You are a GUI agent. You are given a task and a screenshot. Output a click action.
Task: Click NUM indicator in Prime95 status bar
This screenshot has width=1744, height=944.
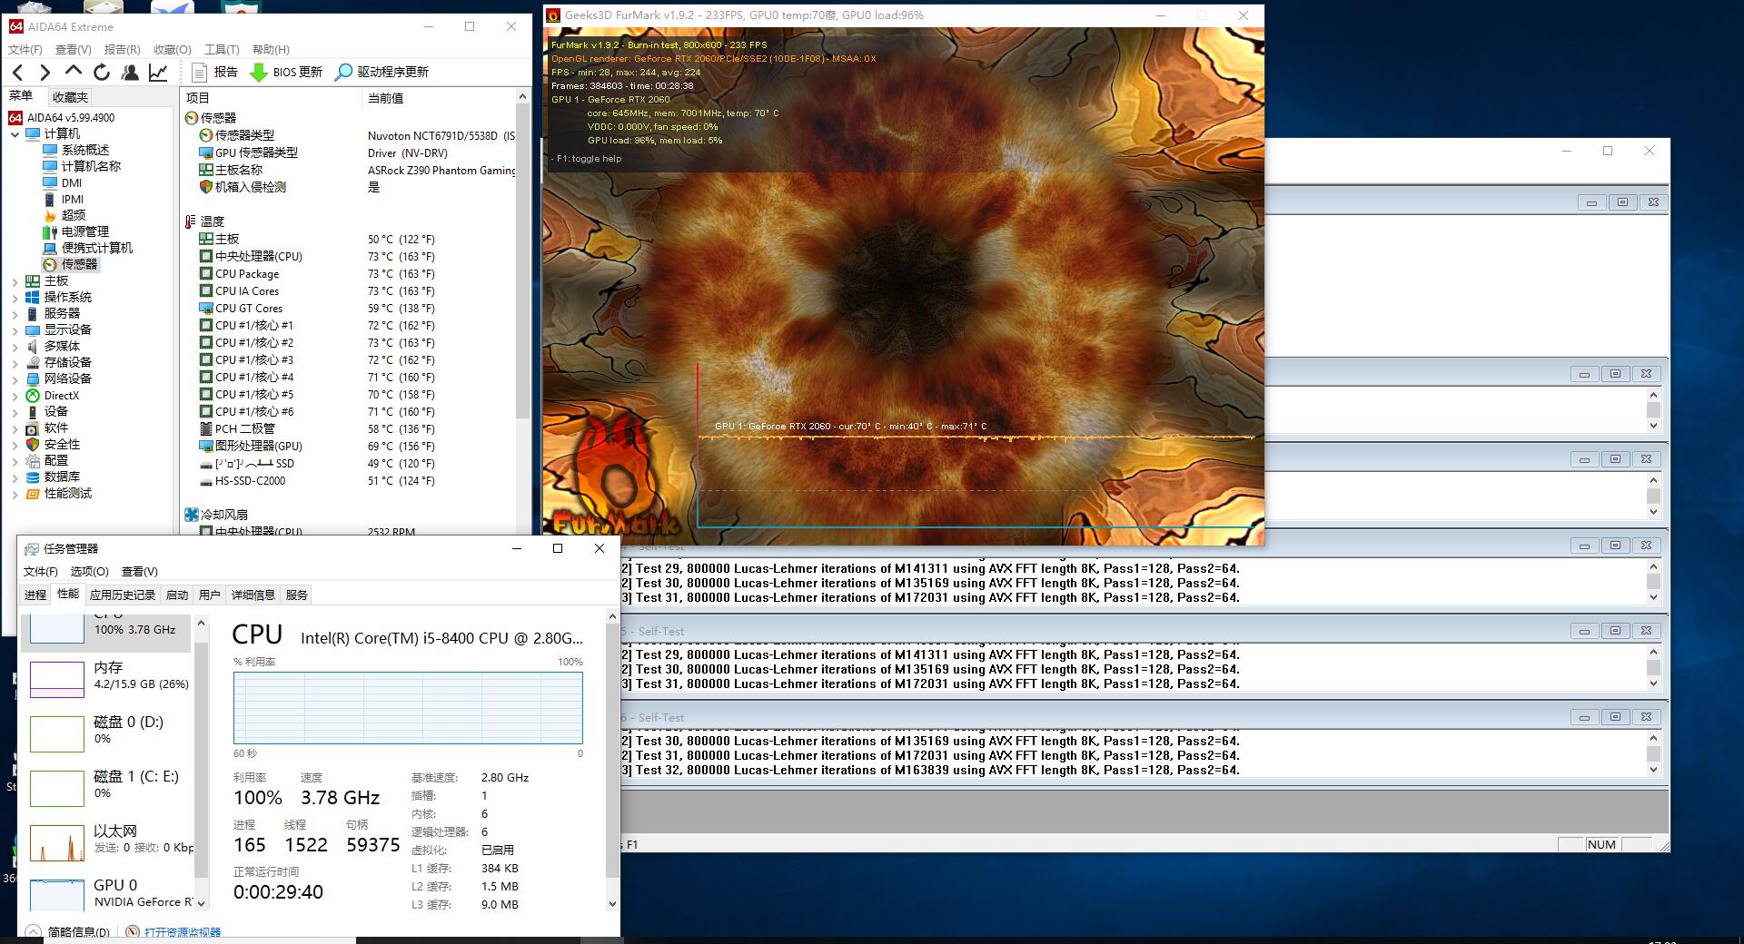[1601, 844]
